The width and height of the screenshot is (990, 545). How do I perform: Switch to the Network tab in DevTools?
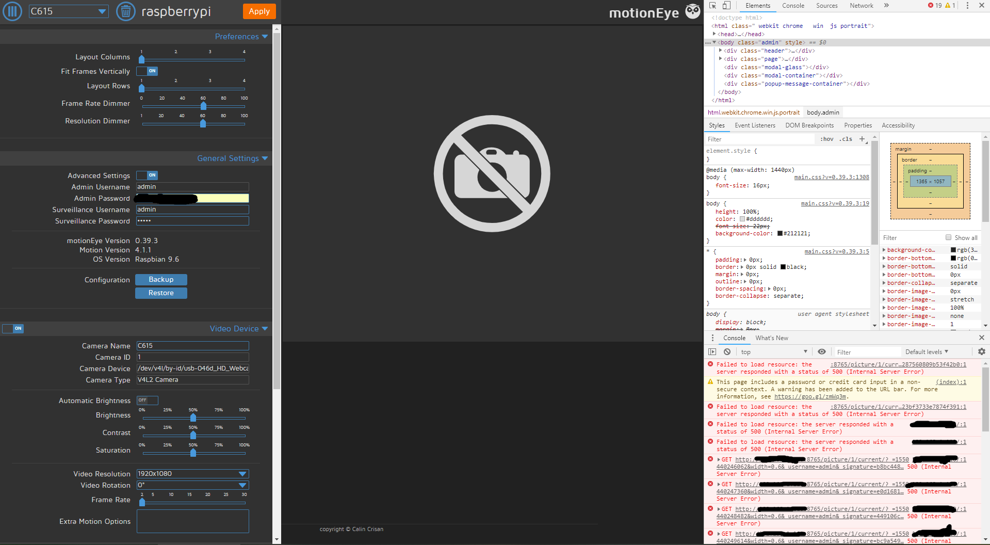pyautogui.click(x=861, y=6)
